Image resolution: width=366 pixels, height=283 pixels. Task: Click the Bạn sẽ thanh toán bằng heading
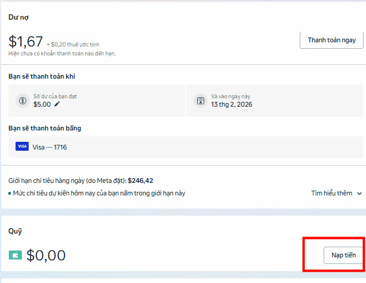[x=45, y=127]
